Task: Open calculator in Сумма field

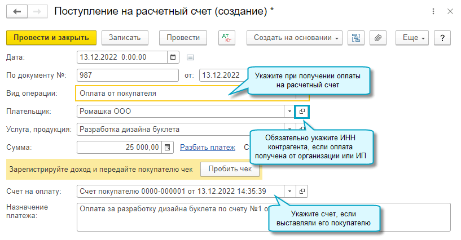Action: point(167,148)
